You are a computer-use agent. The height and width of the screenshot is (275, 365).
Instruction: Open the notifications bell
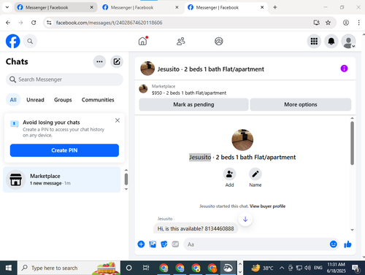[331, 42]
